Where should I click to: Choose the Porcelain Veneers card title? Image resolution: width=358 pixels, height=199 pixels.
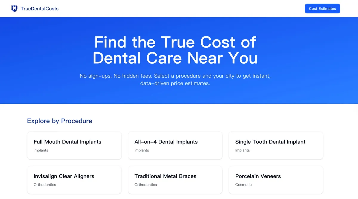click(258, 176)
